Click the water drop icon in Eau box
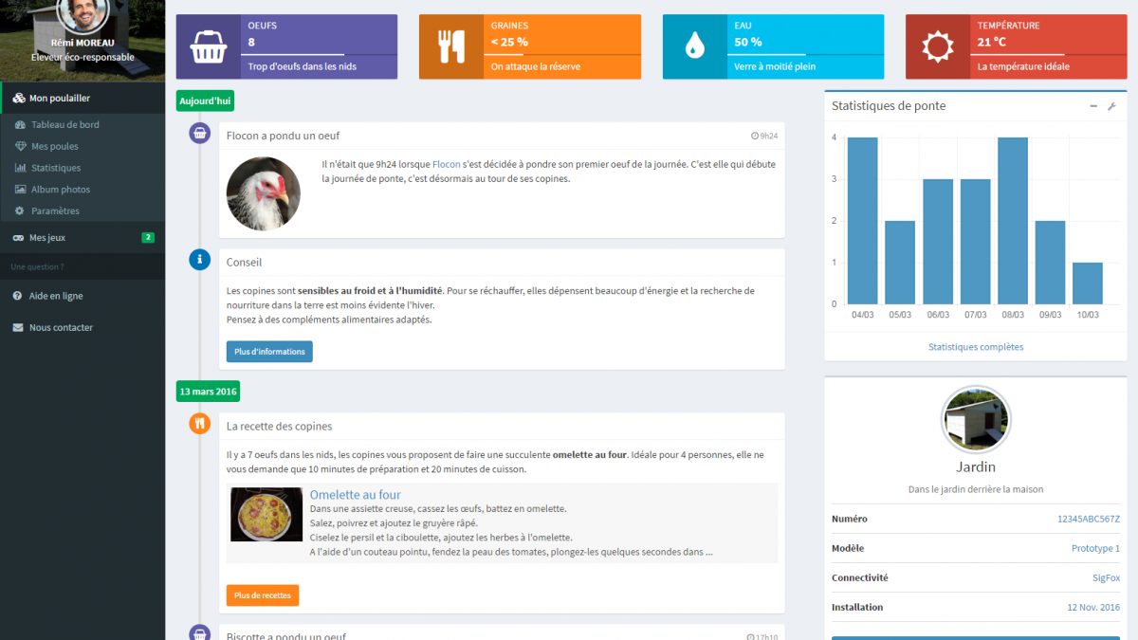This screenshot has height=640, width=1138. pos(694,46)
